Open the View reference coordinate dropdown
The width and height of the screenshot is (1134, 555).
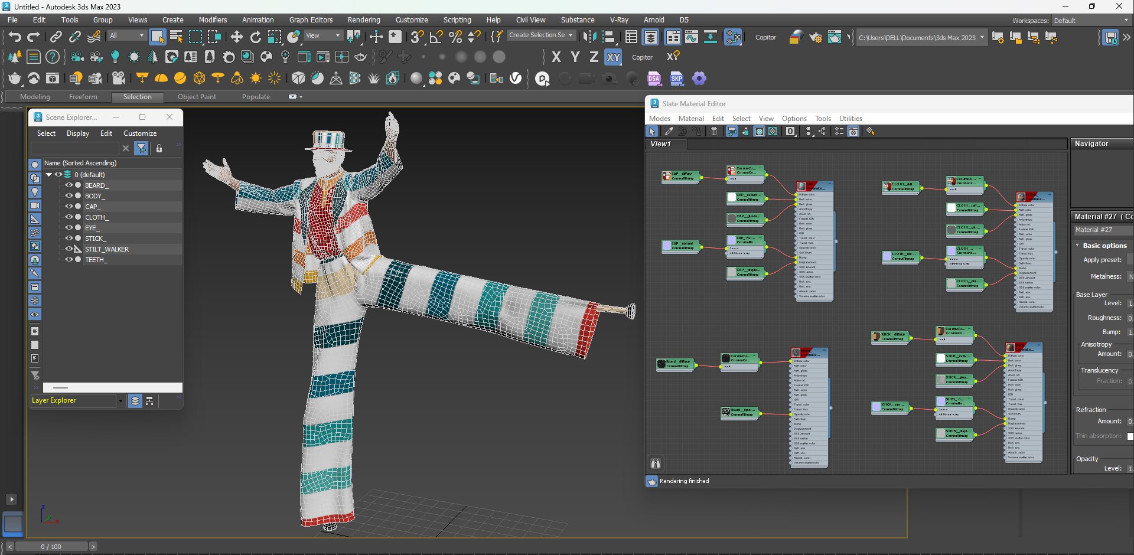323,35
